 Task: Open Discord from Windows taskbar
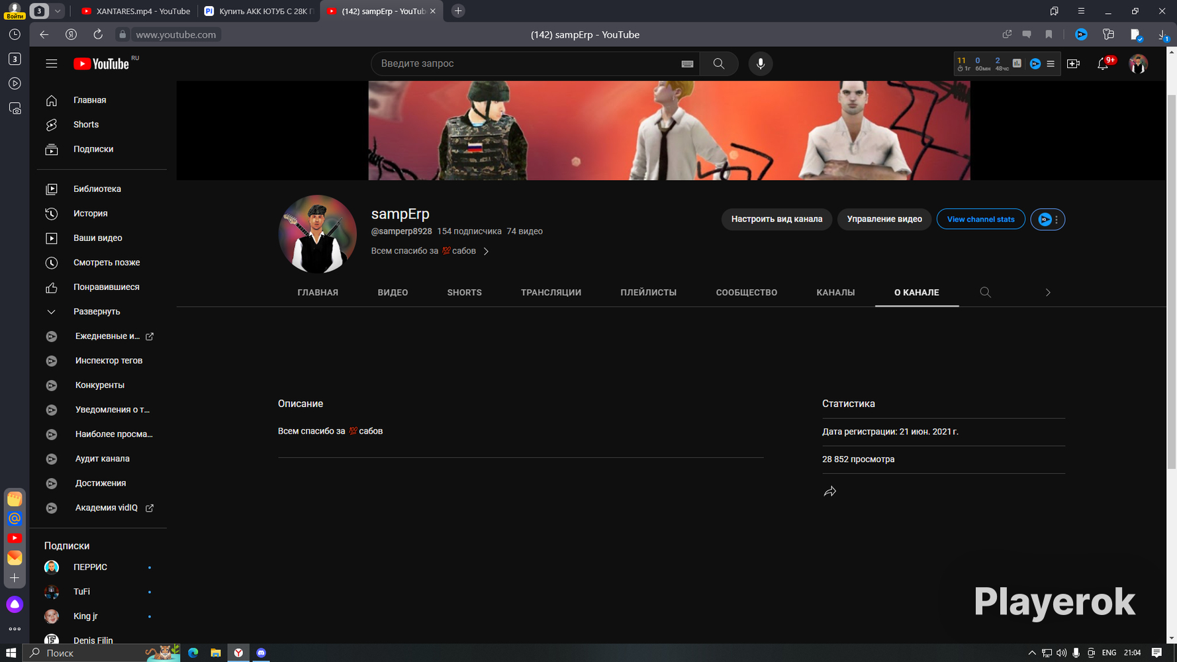[261, 653]
